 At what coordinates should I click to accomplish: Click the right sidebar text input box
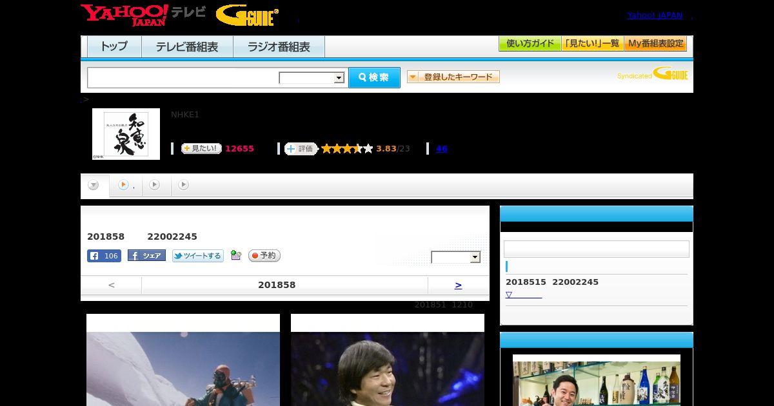coord(597,249)
